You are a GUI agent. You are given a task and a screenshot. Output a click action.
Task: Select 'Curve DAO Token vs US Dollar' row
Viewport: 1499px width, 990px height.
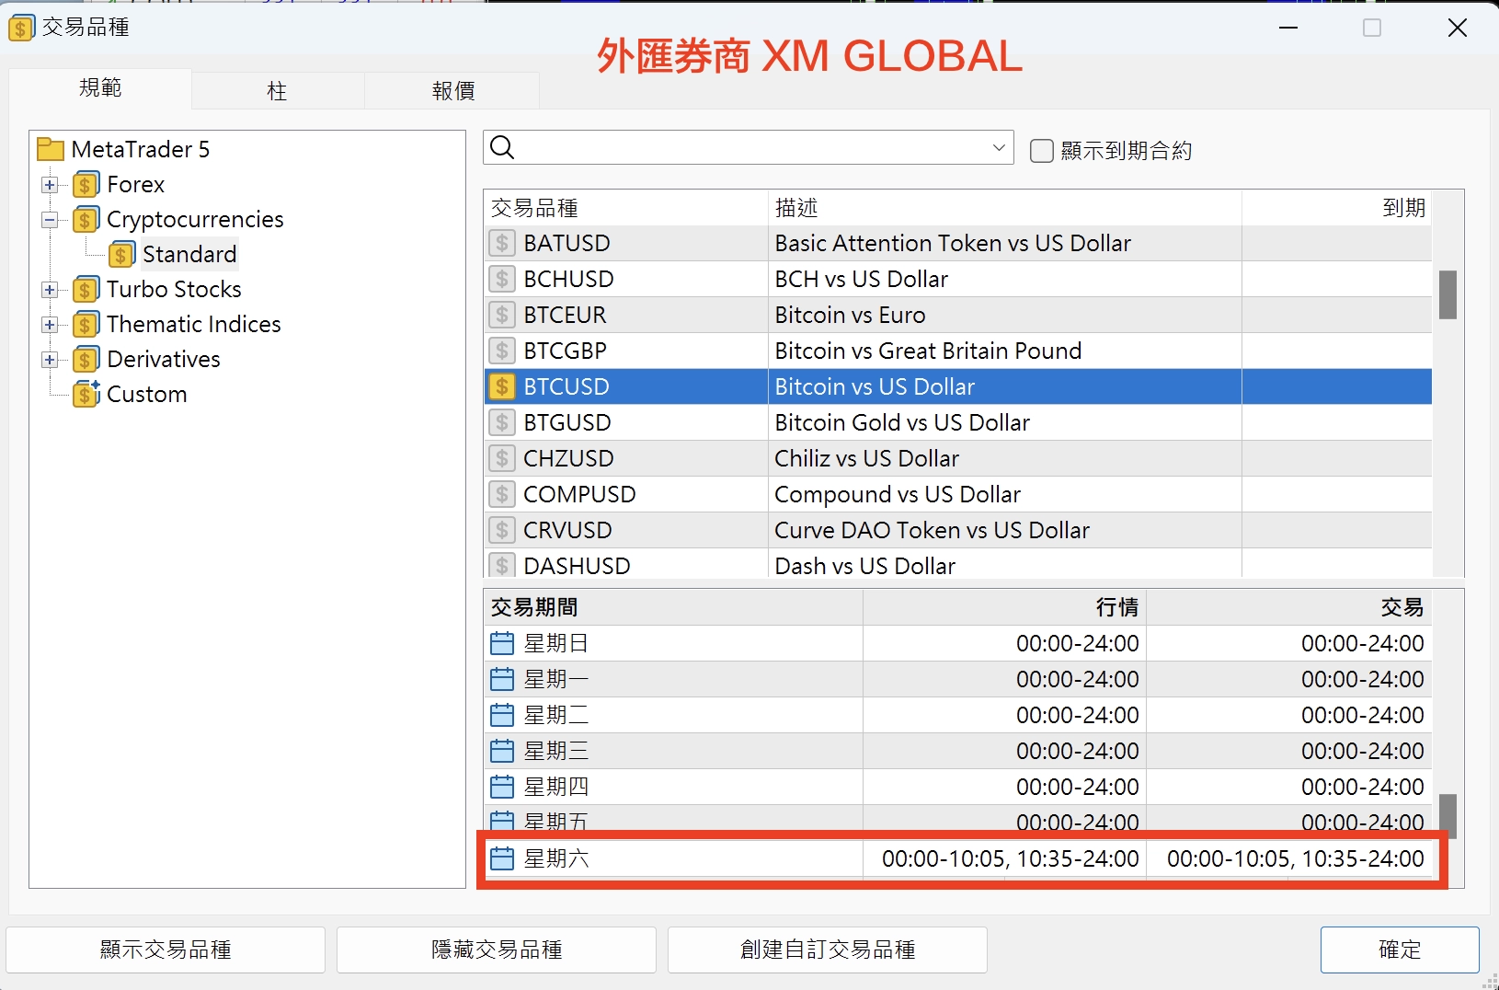click(958, 530)
